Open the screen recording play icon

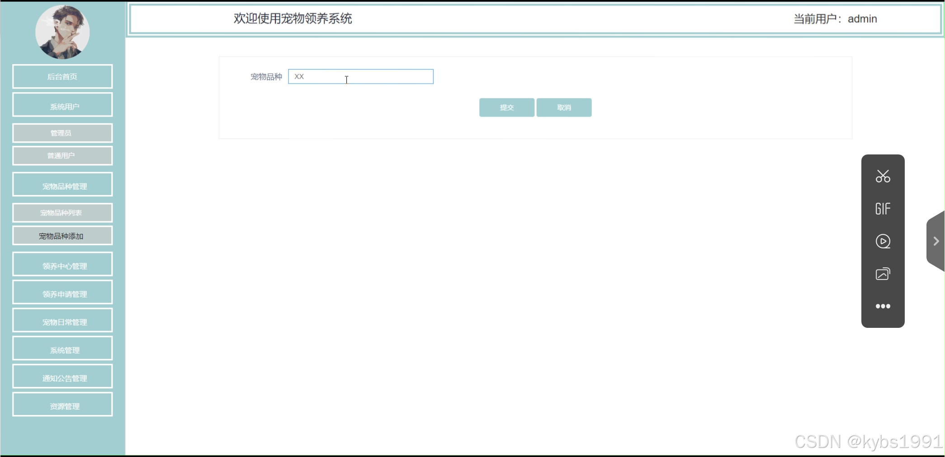[x=883, y=241]
